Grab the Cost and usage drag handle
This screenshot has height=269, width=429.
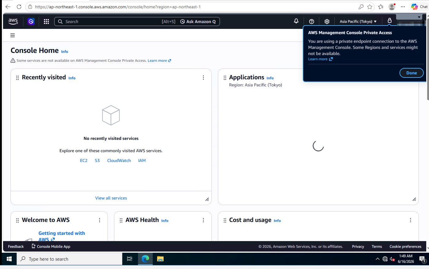point(225,220)
